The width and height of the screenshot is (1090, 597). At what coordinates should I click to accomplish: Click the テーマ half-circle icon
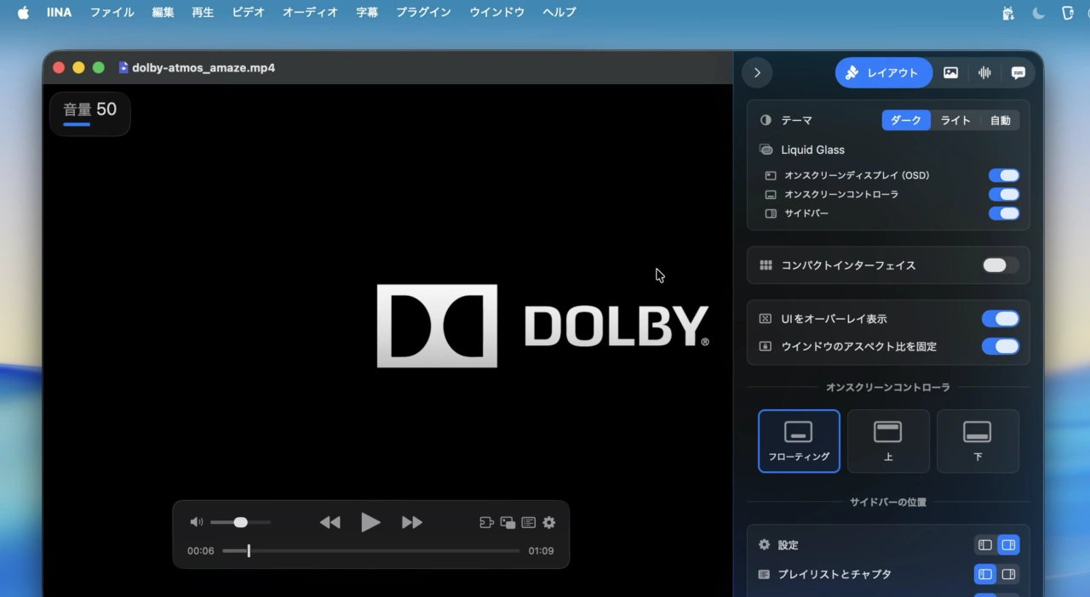766,121
